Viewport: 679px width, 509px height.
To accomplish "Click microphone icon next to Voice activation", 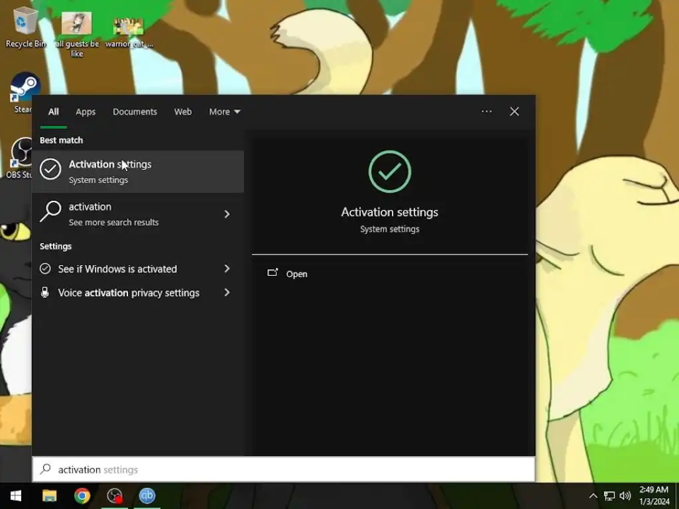I will (44, 292).
